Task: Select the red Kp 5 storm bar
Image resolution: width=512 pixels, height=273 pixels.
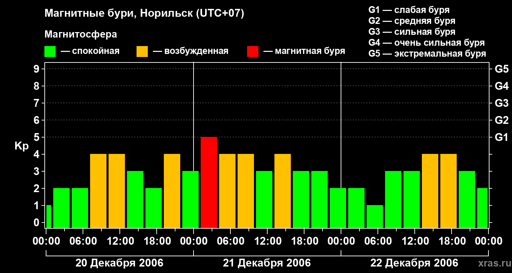Action: [209, 182]
